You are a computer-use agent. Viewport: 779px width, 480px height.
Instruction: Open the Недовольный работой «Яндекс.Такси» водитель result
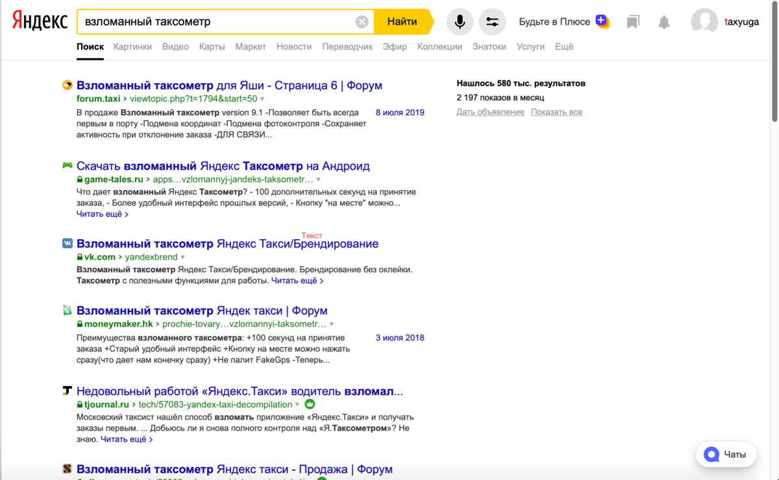click(x=240, y=392)
